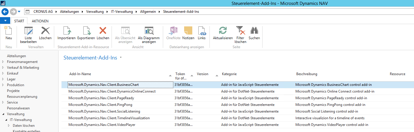Select the Microsoft.Dynamics.Nav.Client.SocialListening row

pos(237,111)
